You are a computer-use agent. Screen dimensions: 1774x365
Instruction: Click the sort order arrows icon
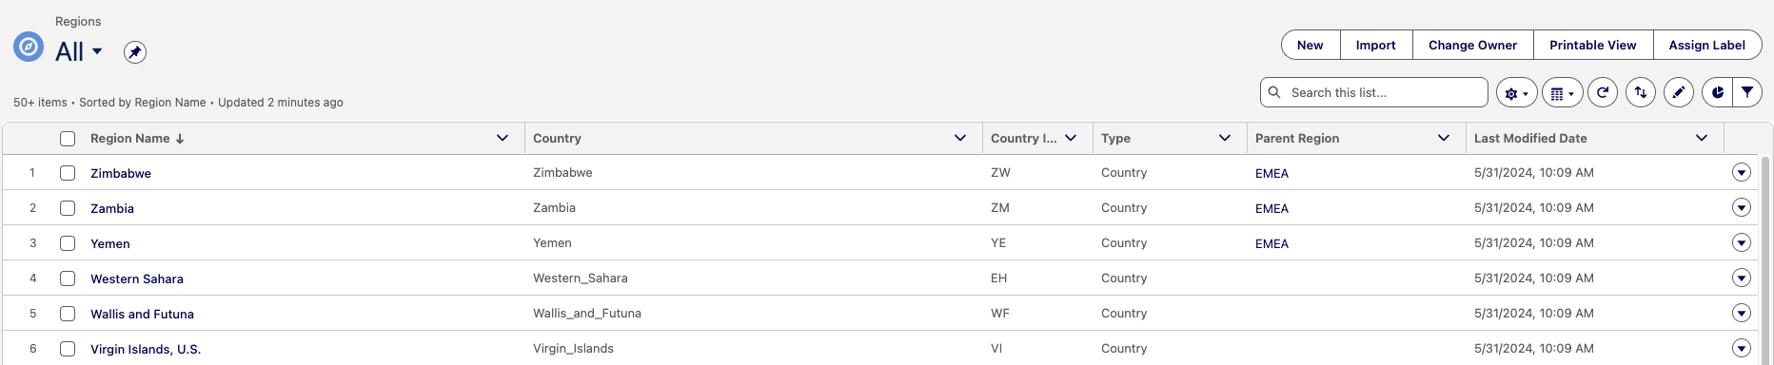click(x=1641, y=92)
